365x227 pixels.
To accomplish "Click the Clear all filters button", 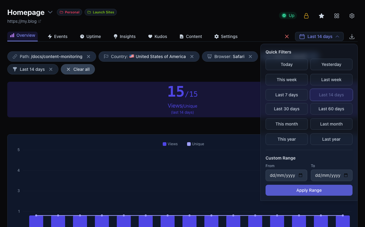I will tap(78, 69).
